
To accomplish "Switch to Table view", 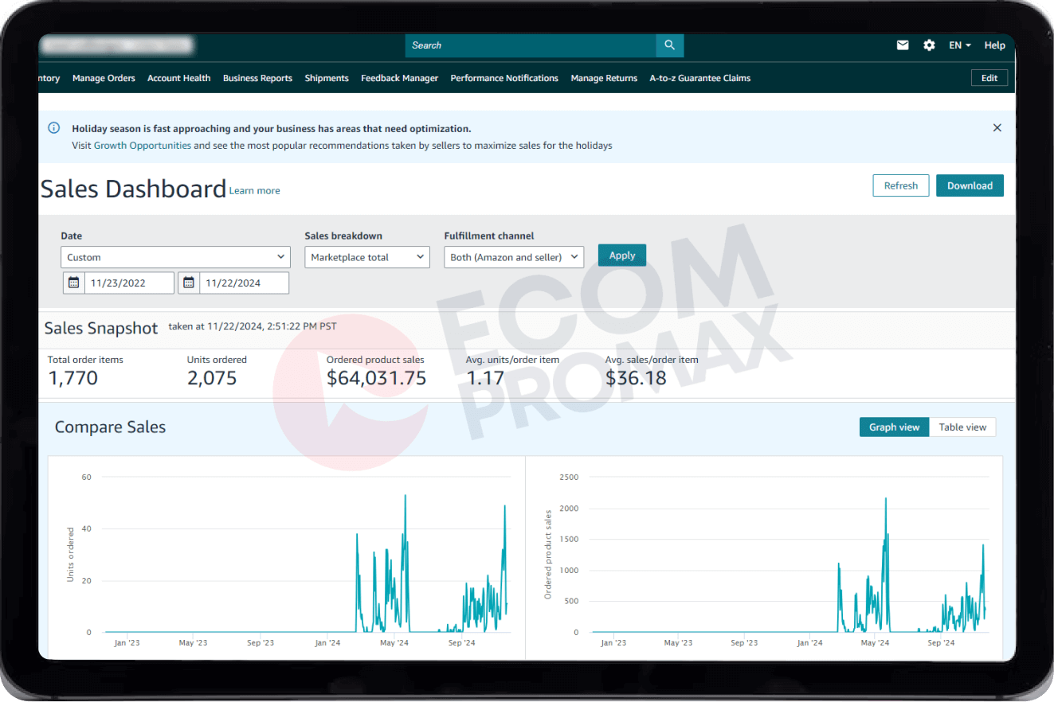I will click(x=962, y=427).
